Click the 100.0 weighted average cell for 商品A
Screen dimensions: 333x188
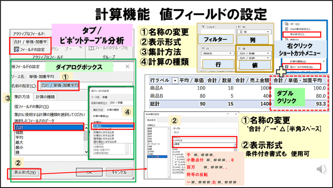coord(320,88)
